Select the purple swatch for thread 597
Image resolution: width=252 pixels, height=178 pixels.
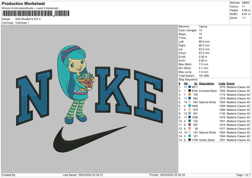click(x=189, y=125)
